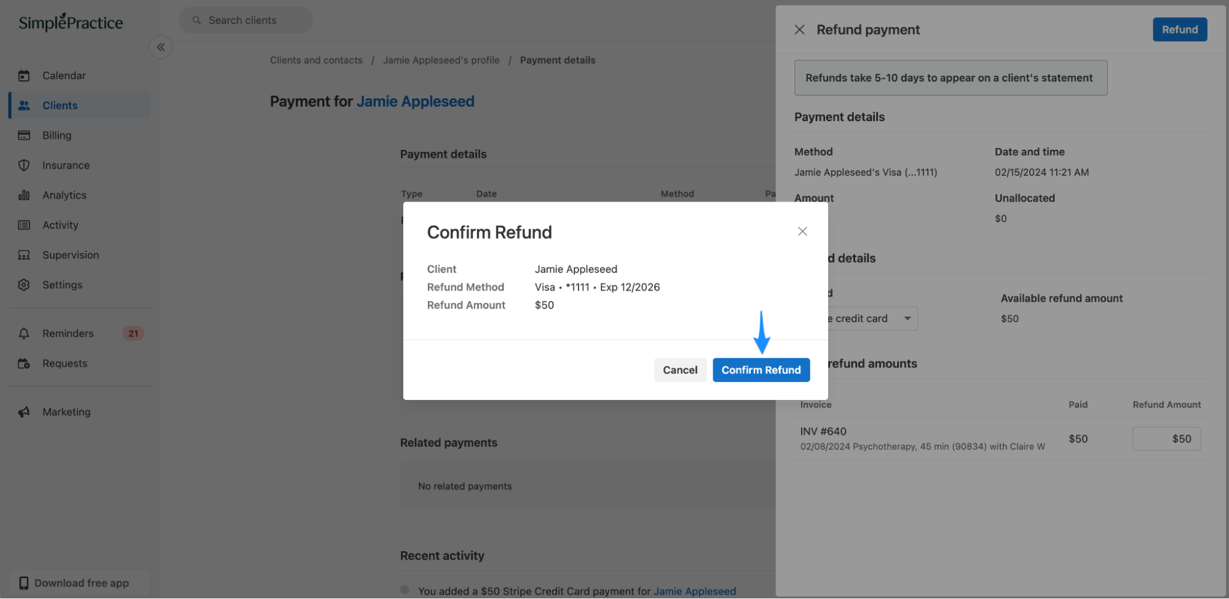Open the Activity log
This screenshot has height=599, width=1229.
tap(60, 225)
